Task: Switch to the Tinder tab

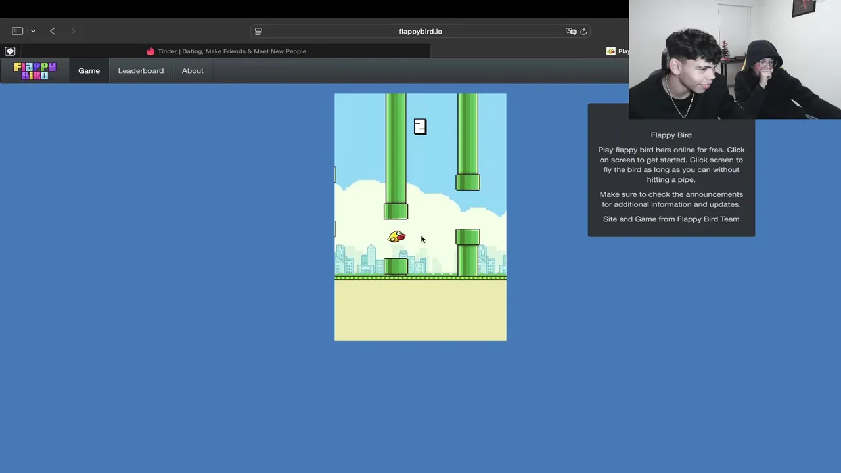Action: pos(226,51)
